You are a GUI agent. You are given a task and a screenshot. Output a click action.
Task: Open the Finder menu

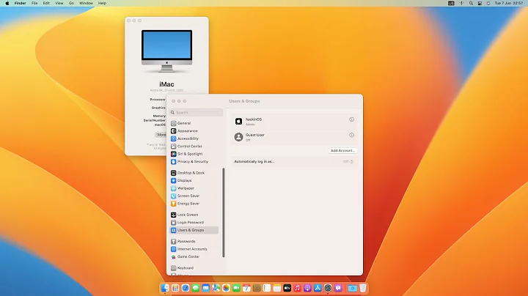[21, 3]
